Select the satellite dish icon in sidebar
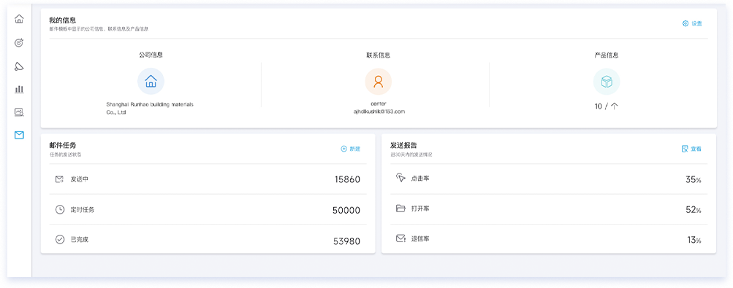Screen dimensions: 733x288 tap(19, 66)
